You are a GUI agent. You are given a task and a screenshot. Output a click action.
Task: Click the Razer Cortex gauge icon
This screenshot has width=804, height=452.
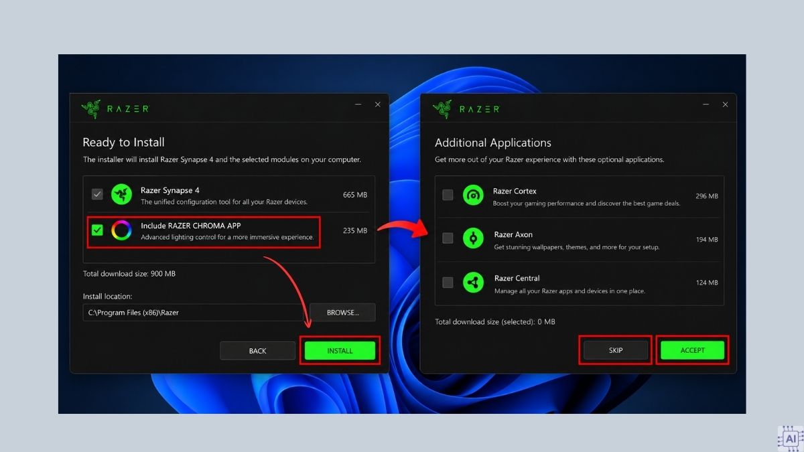[473, 195]
